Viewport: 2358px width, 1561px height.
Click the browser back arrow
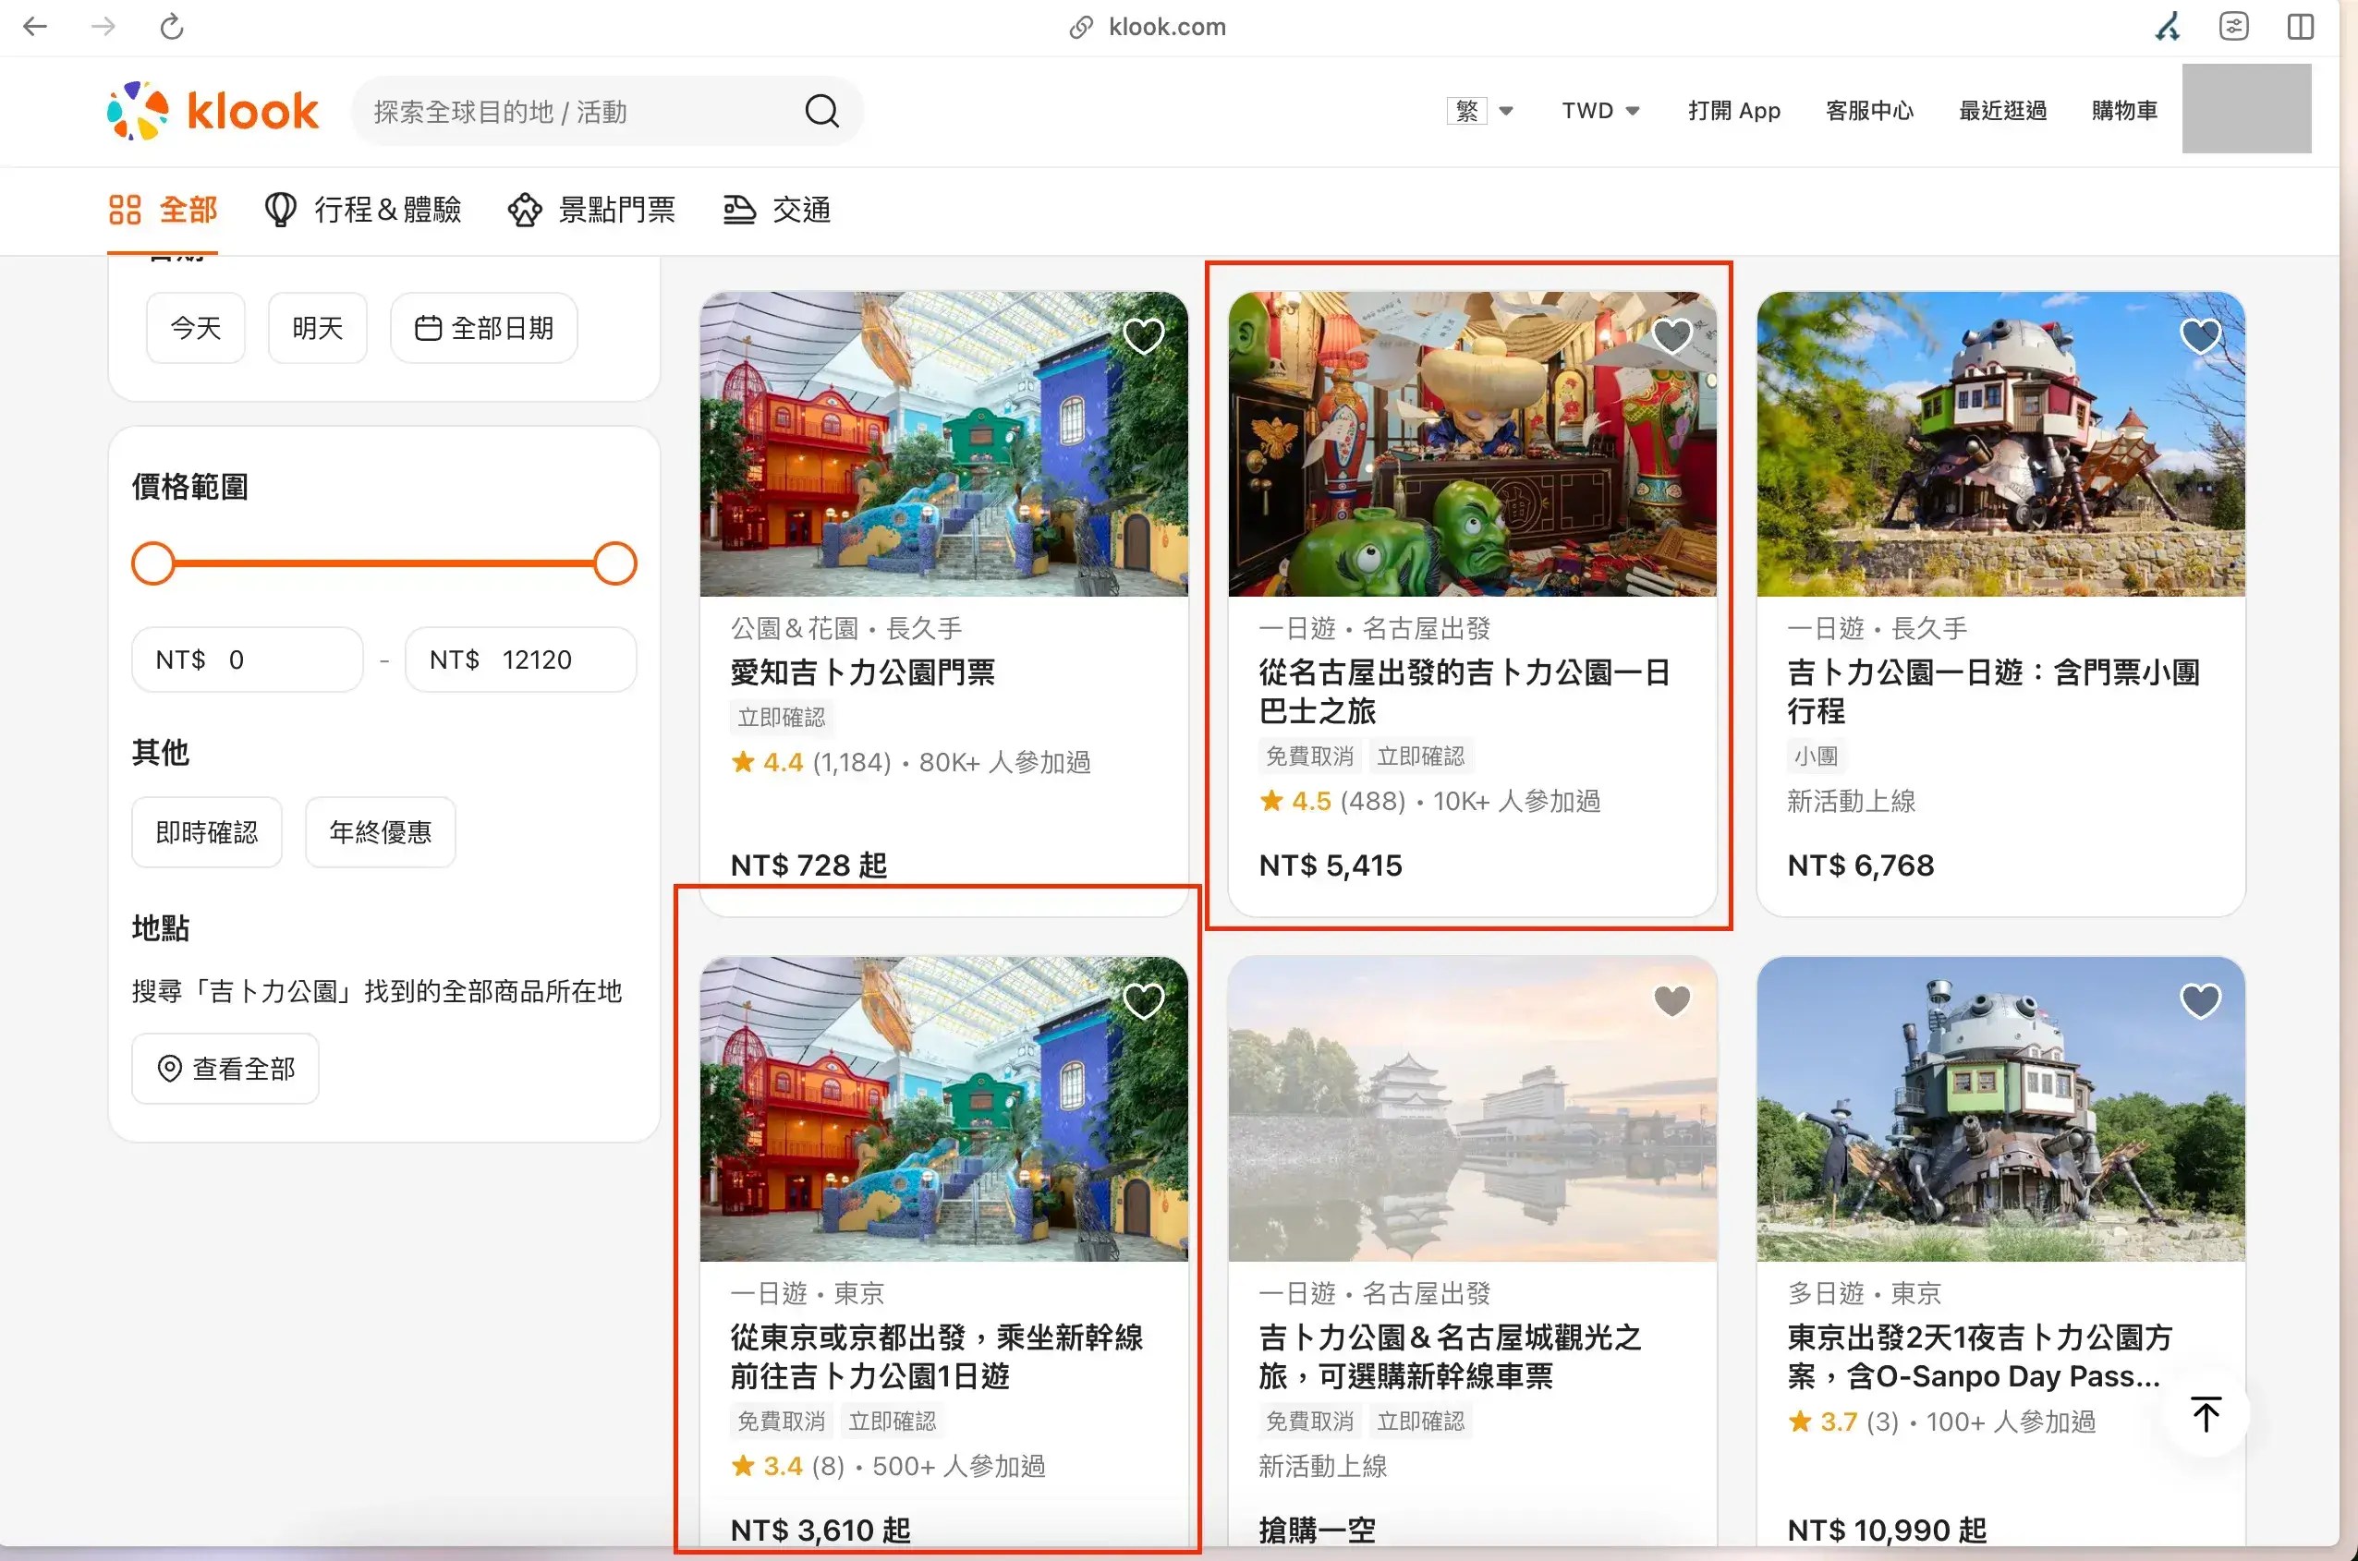35,27
